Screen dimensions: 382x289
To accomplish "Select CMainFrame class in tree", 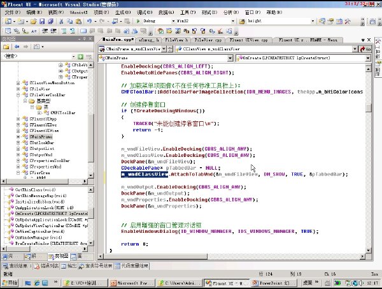I will click(41, 137).
